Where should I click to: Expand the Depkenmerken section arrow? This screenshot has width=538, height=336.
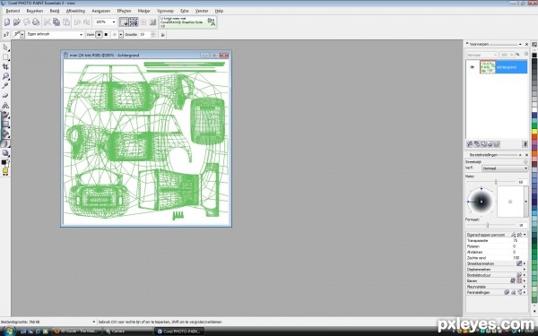(525, 269)
